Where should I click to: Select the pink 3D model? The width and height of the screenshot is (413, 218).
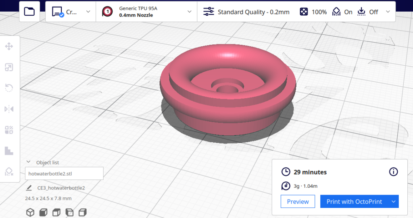tap(228, 89)
